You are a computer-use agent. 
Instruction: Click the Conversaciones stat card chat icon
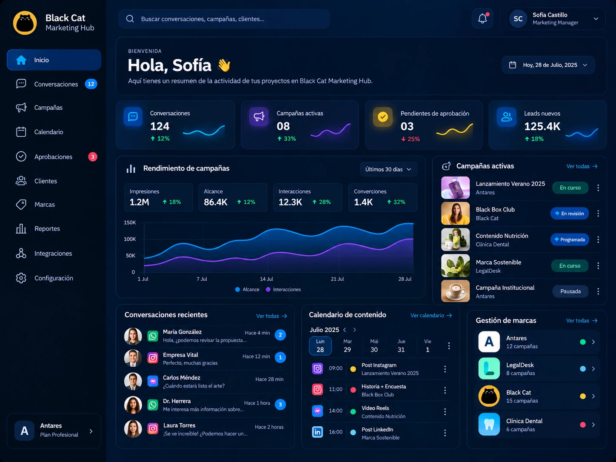133,117
